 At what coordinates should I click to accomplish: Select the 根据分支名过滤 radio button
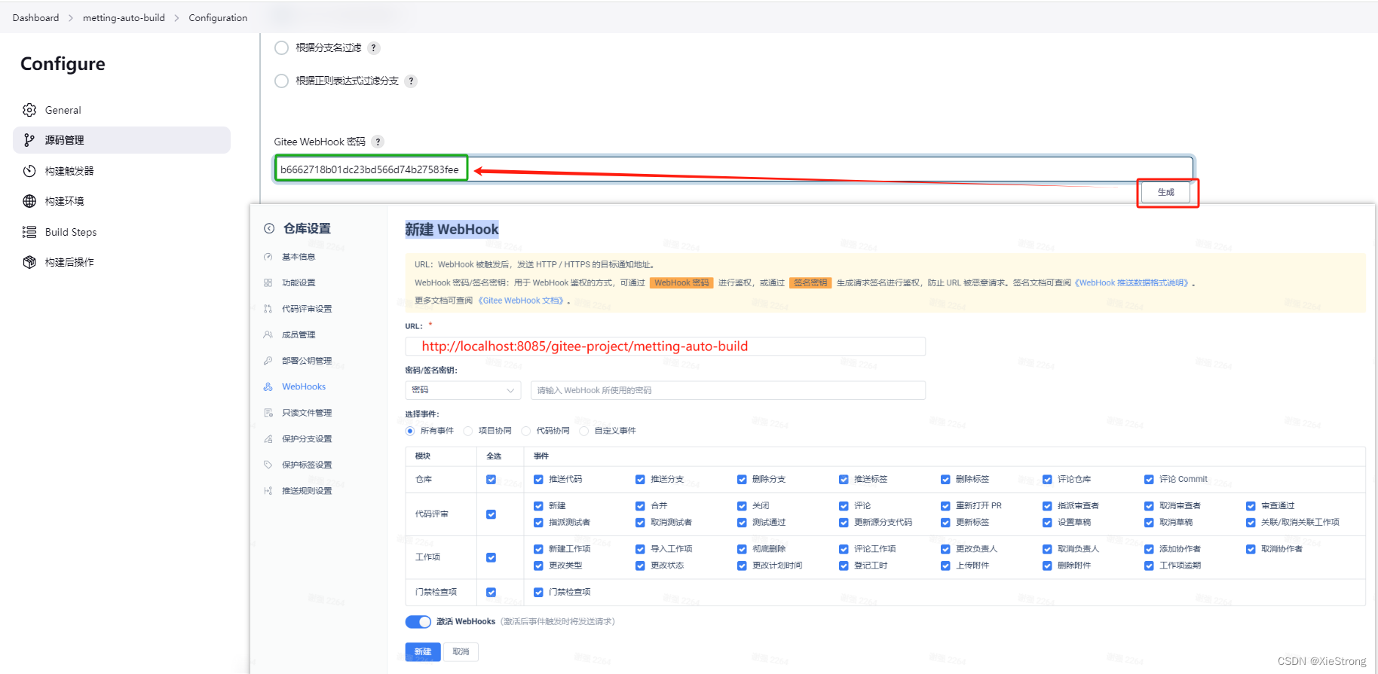pos(282,48)
